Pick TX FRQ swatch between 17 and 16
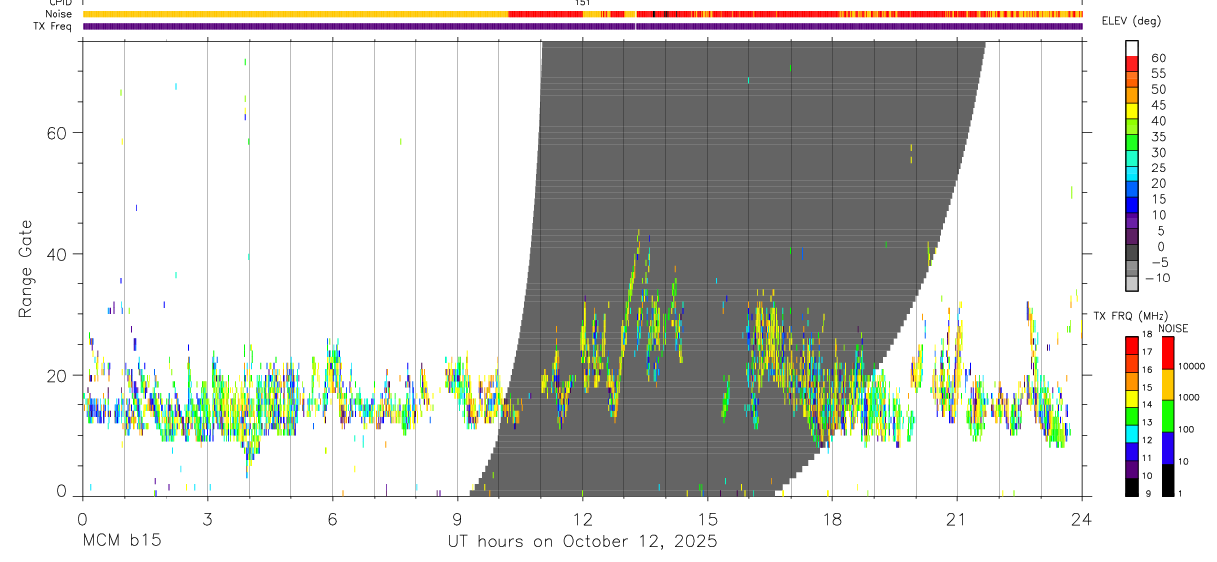 (x=1132, y=363)
